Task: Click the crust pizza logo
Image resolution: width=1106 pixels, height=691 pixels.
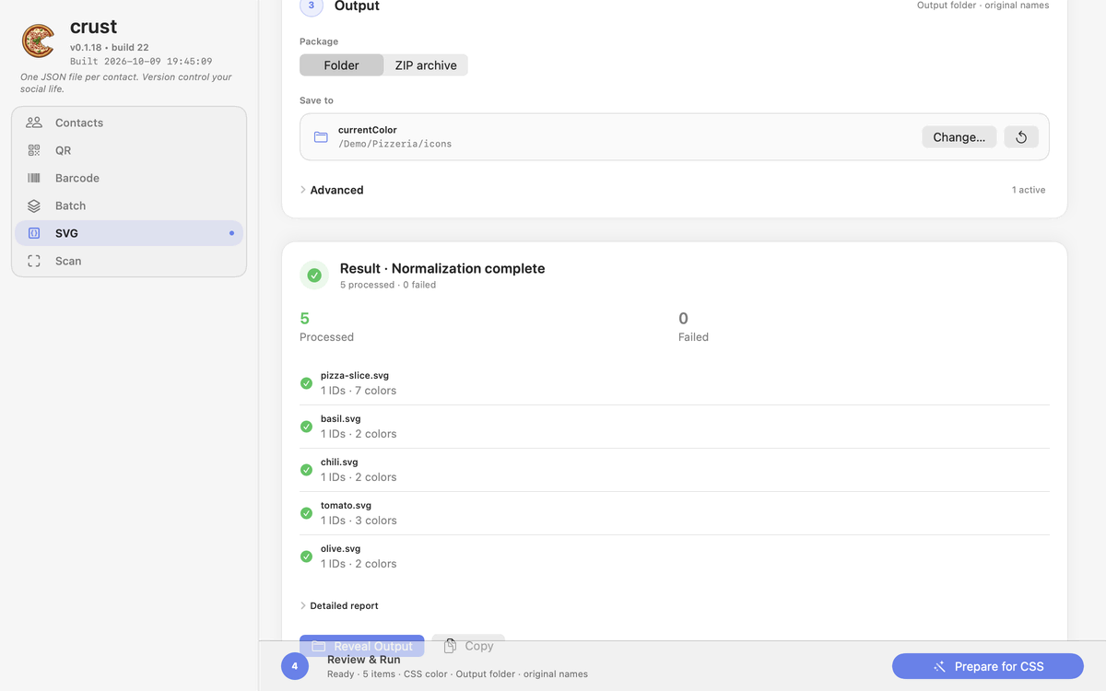Action: [x=39, y=41]
